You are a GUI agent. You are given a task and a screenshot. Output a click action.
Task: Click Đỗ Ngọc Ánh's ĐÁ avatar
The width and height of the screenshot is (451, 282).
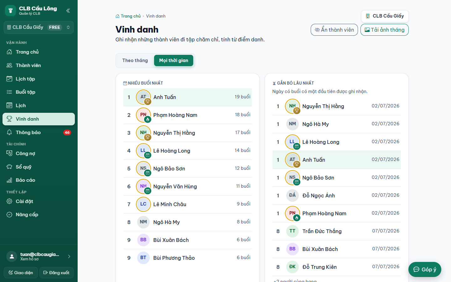(x=293, y=196)
